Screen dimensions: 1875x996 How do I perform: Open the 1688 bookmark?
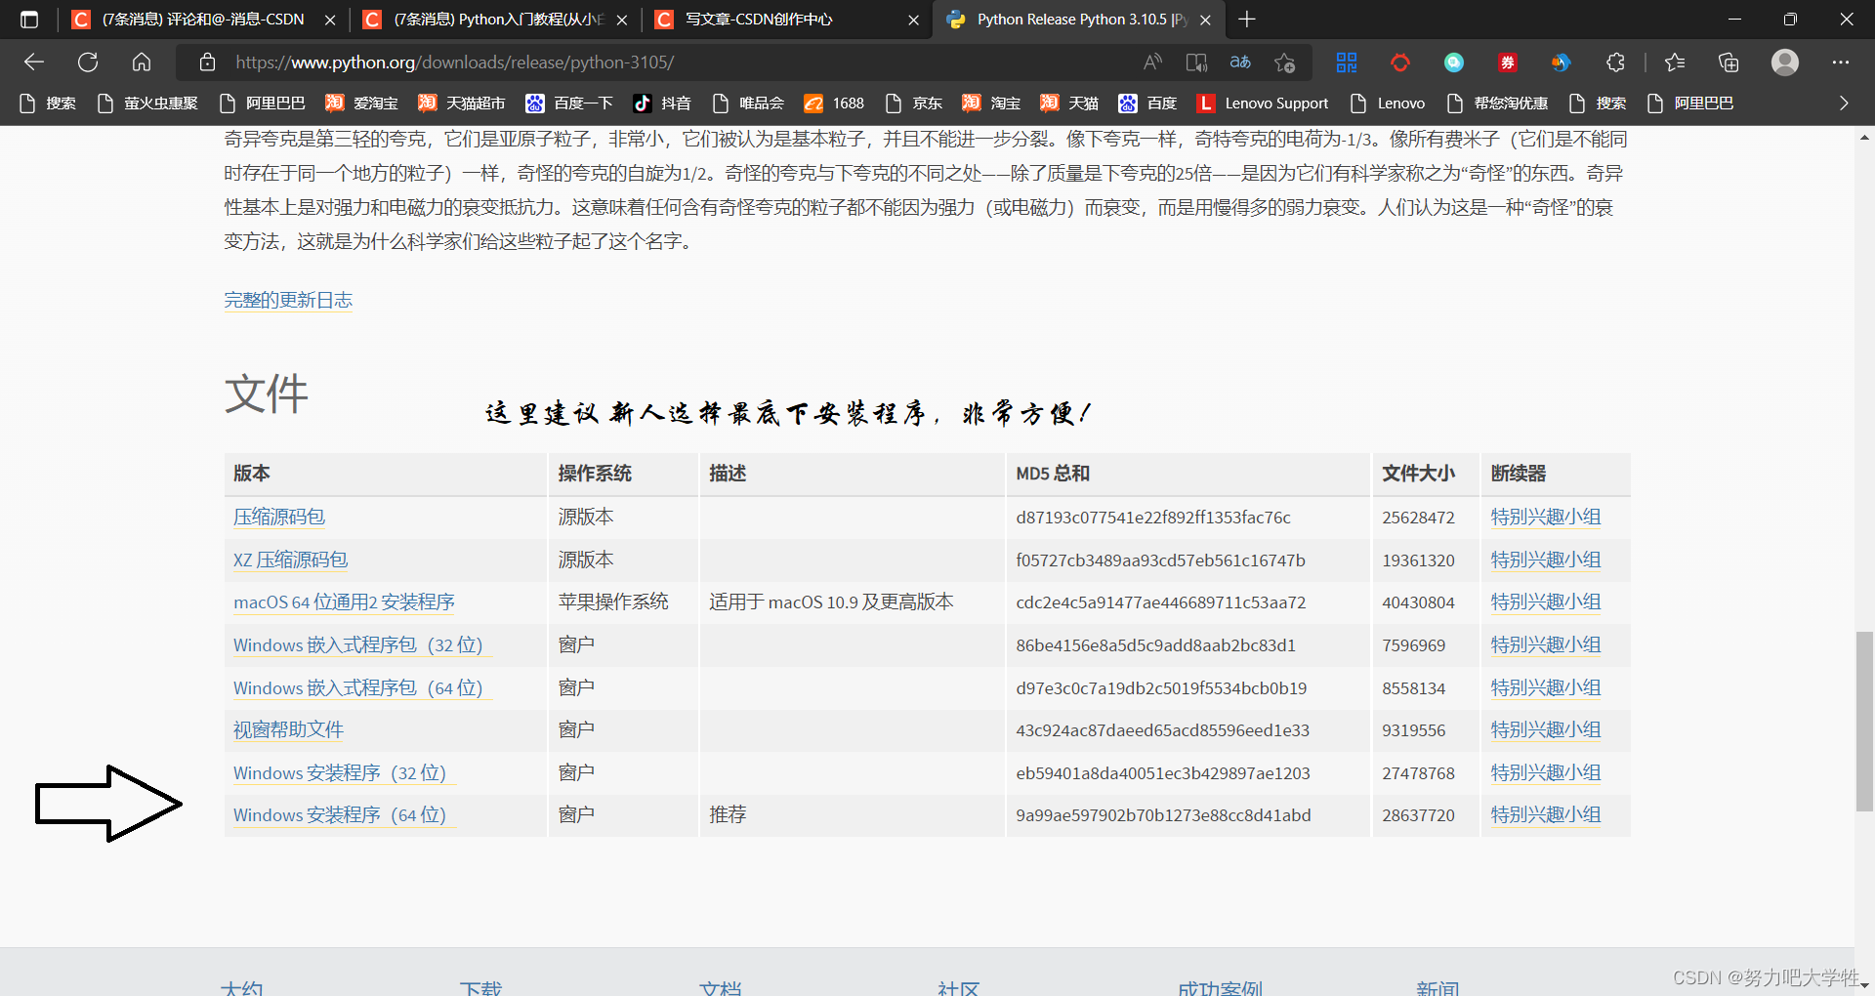pyautogui.click(x=835, y=103)
